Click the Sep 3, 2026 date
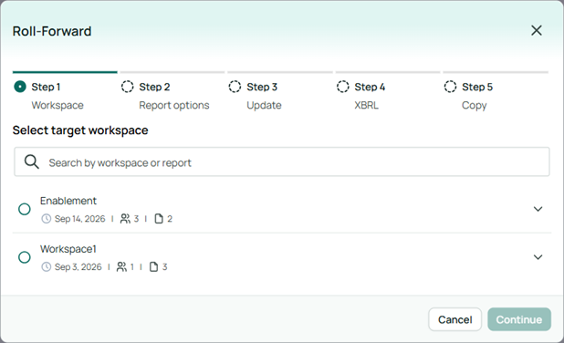The image size is (564, 343). pos(78,266)
